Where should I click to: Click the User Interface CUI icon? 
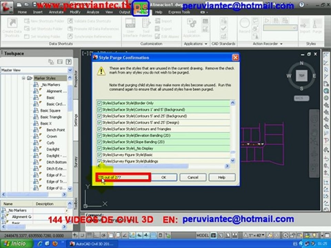coord(130,23)
